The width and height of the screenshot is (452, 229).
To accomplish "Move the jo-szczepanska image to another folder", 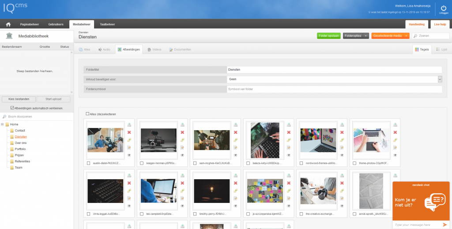I will click(x=289, y=191).
